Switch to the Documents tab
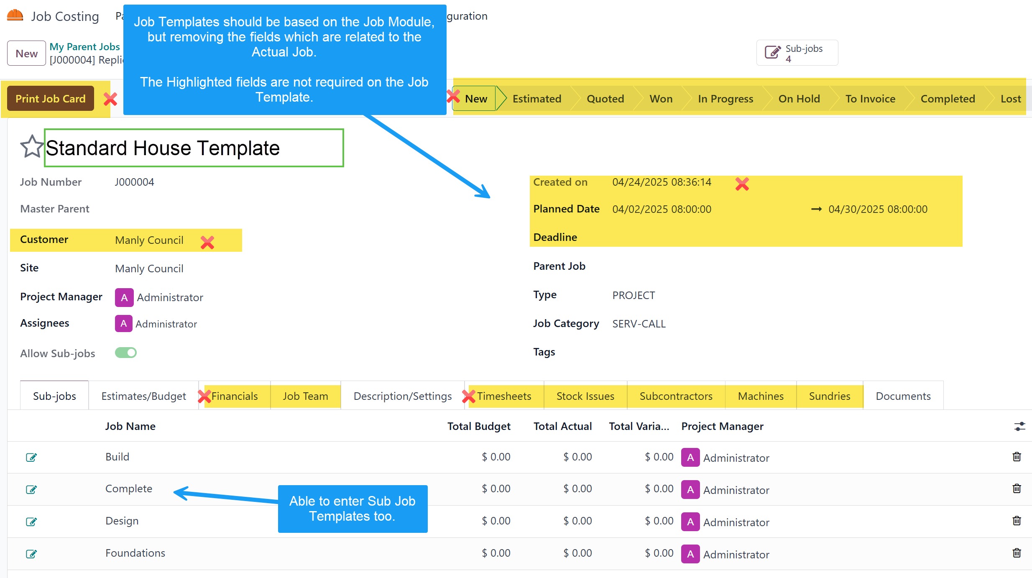Image resolution: width=1032 pixels, height=578 pixels. (903, 396)
